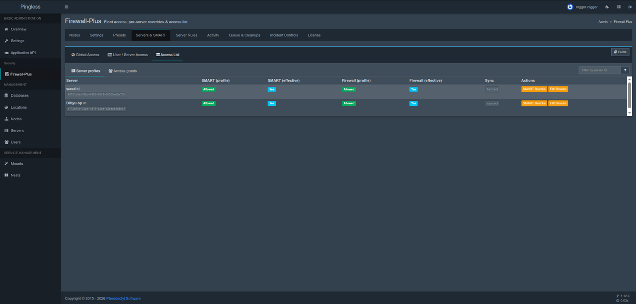Image resolution: width=636 pixels, height=304 pixels.
Task: Click the filter funnel icon button
Action: click(x=625, y=70)
